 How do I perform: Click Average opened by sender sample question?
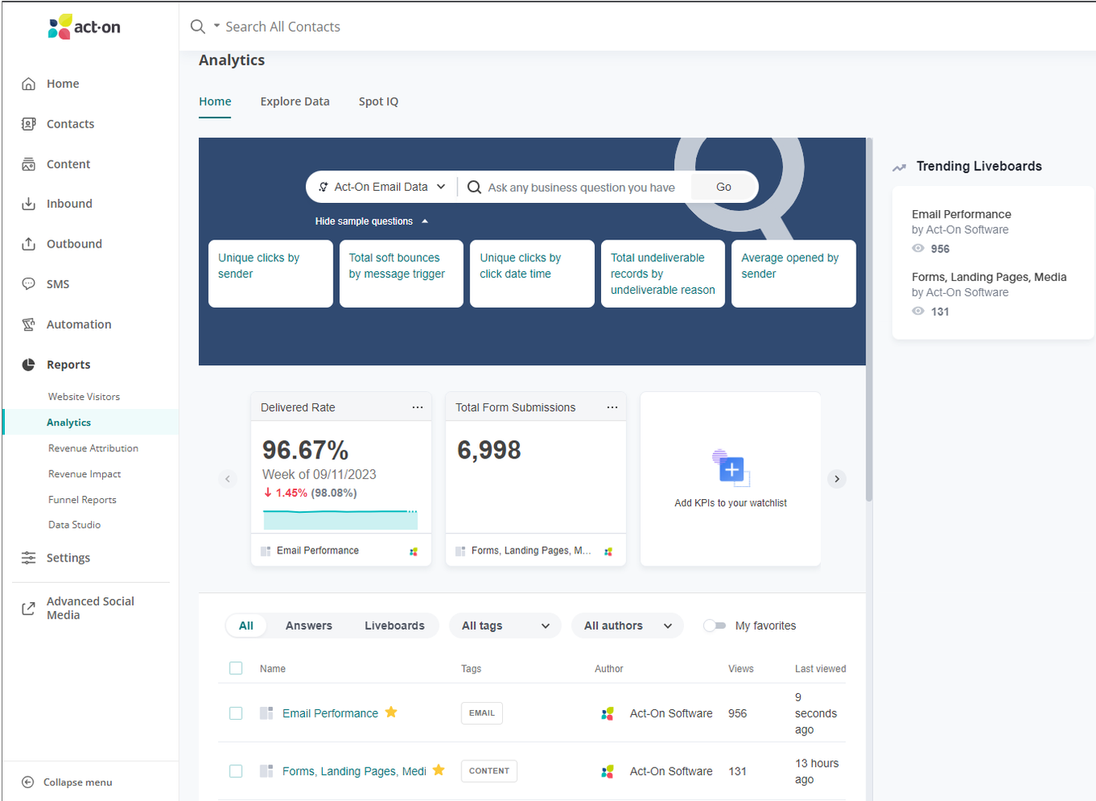tap(793, 273)
